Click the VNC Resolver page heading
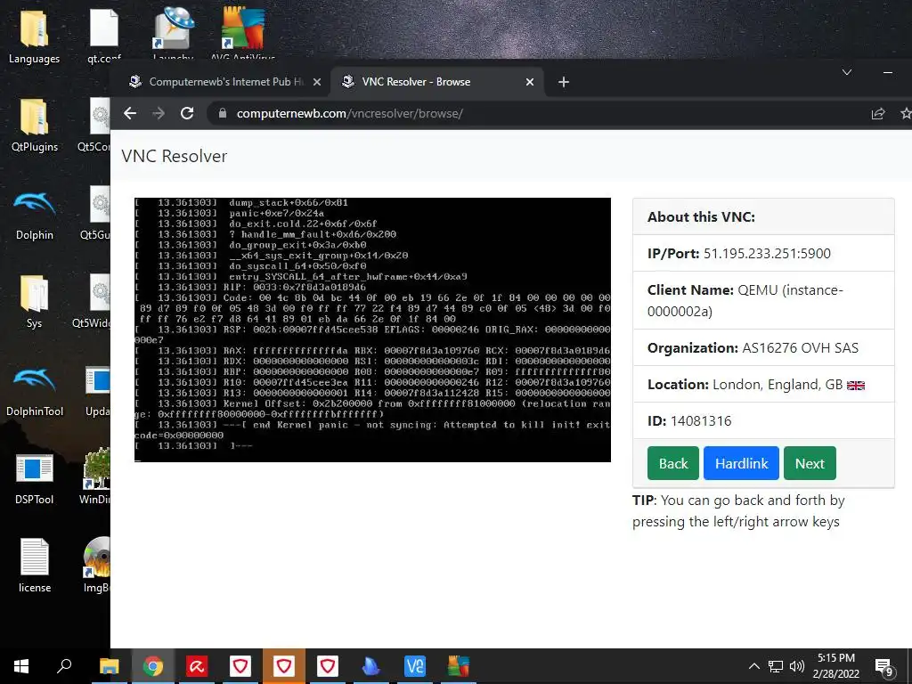Viewport: 912px width, 684px height. point(174,156)
